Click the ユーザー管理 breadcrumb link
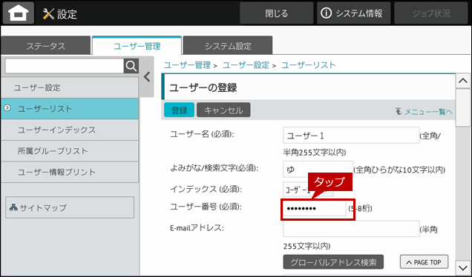Viewport: 472px width, 277px height. click(x=187, y=65)
